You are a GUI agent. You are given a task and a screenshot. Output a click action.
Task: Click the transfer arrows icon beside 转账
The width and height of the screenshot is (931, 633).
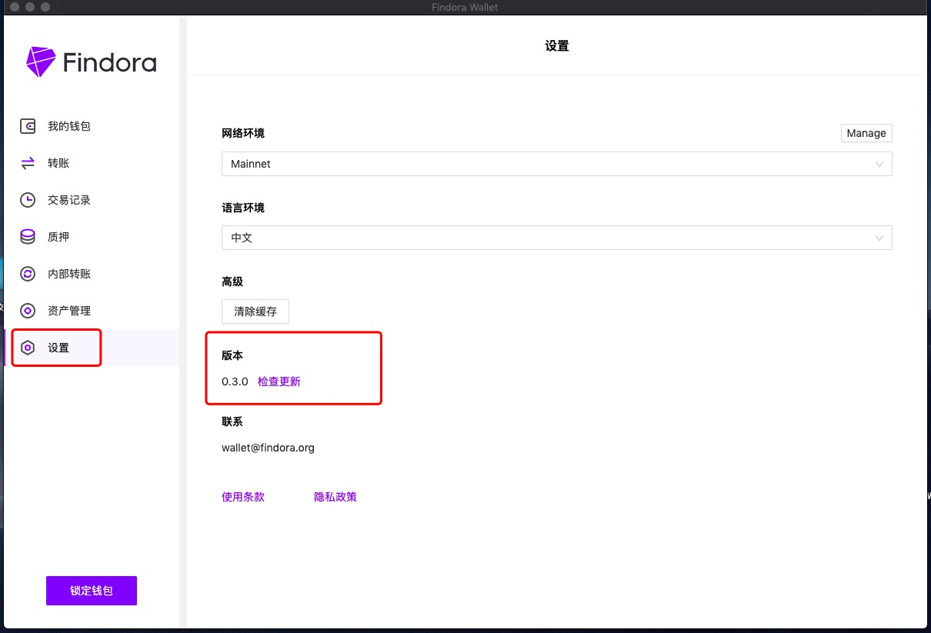(x=28, y=163)
